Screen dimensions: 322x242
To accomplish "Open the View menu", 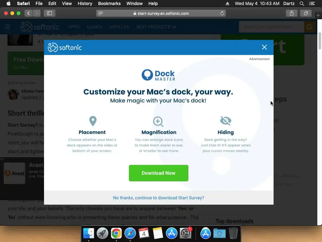I will 67,3.
